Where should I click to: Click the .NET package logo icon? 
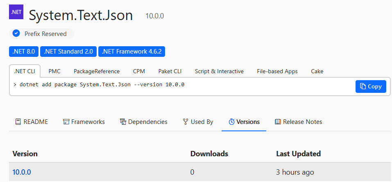pos(16,12)
